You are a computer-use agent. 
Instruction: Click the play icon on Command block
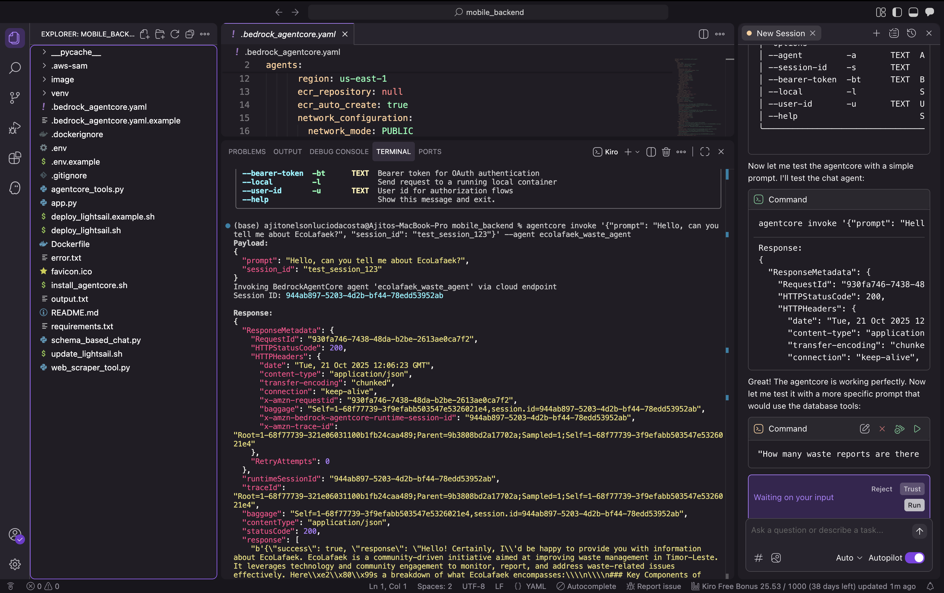tap(917, 429)
